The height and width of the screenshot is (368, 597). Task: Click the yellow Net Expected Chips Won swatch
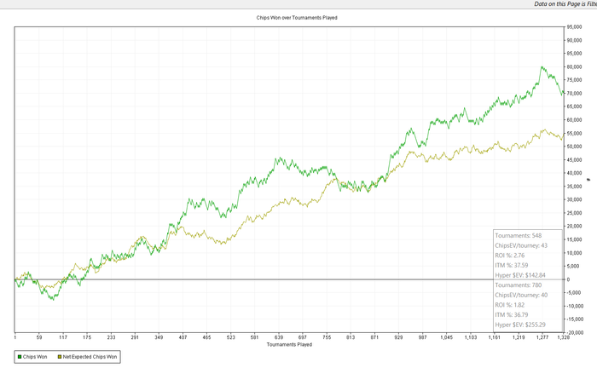[60, 357]
